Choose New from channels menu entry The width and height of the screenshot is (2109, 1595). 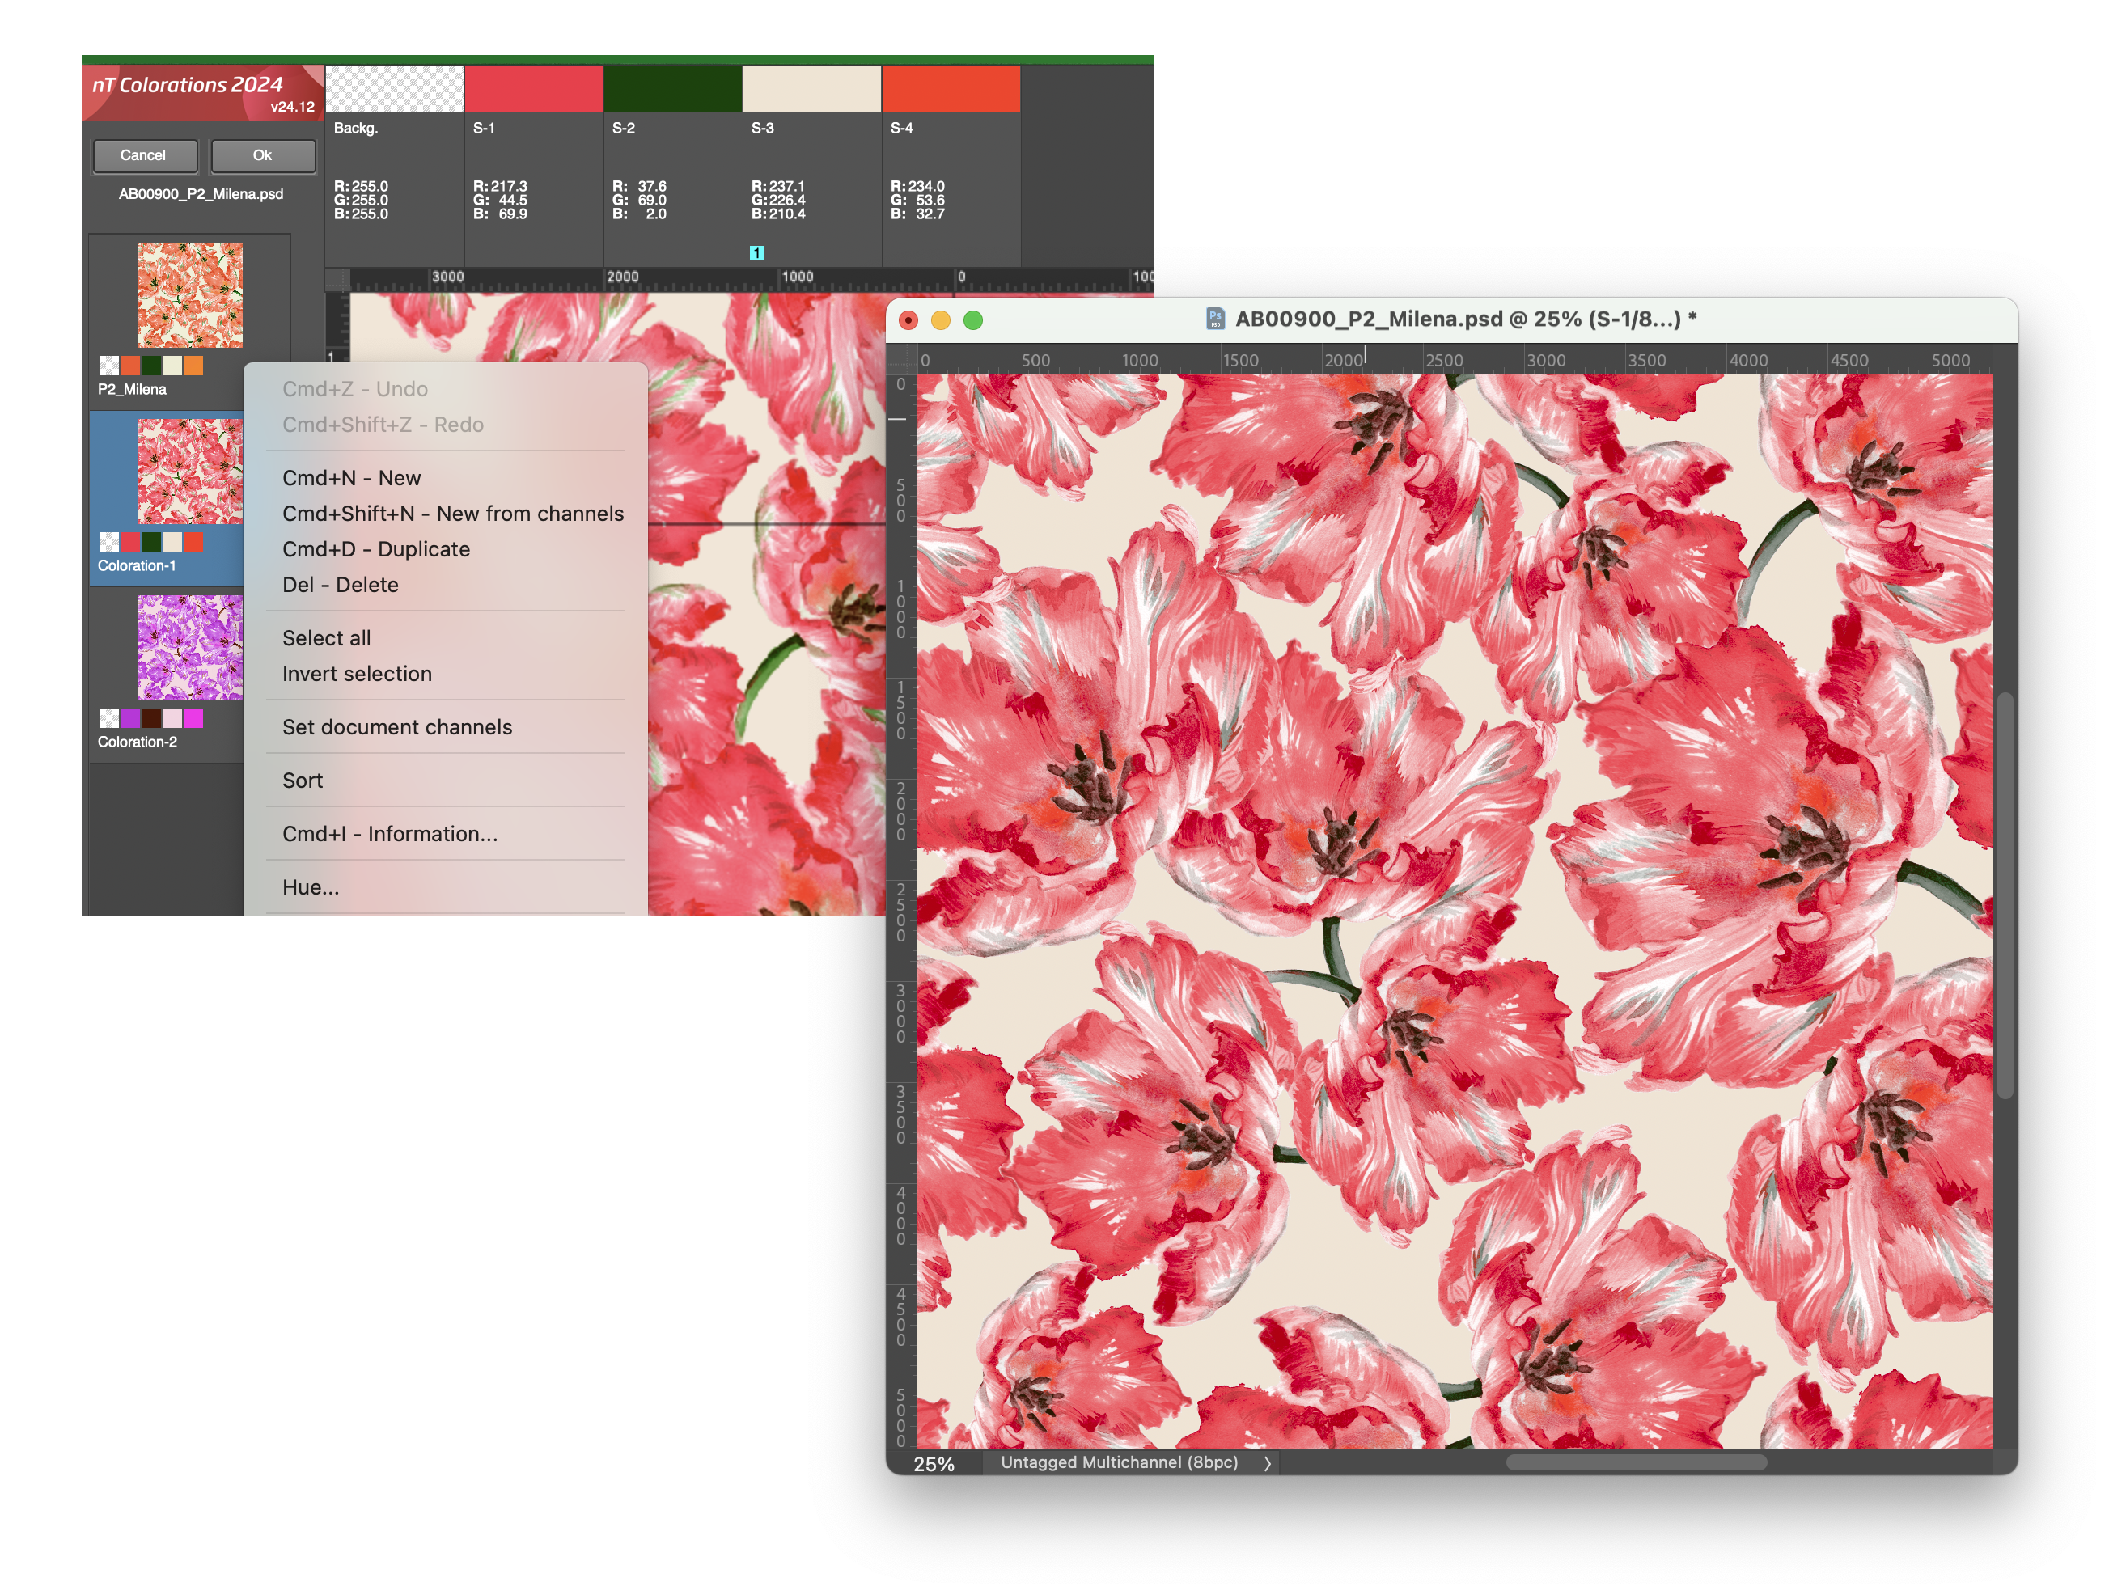(x=453, y=514)
